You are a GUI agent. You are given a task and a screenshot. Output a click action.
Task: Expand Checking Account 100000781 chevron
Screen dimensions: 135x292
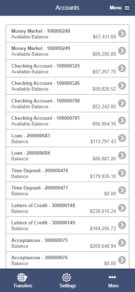[122, 121]
